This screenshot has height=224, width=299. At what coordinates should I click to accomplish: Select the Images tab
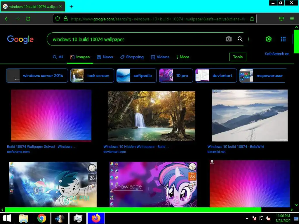click(80, 57)
